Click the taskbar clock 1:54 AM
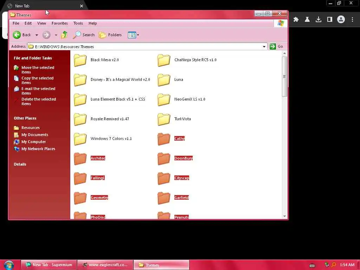Screen dimensions: 360x270 [x=347, y=265]
